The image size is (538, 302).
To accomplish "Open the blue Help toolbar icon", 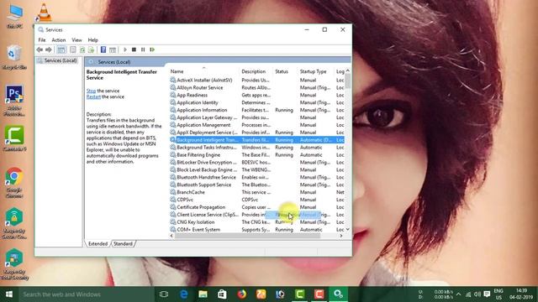I will pyautogui.click(x=103, y=50).
